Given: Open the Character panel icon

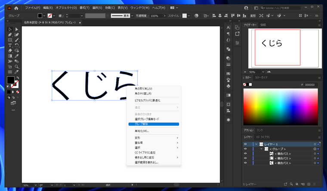Looking at the screenshot, I should tap(228, 27).
